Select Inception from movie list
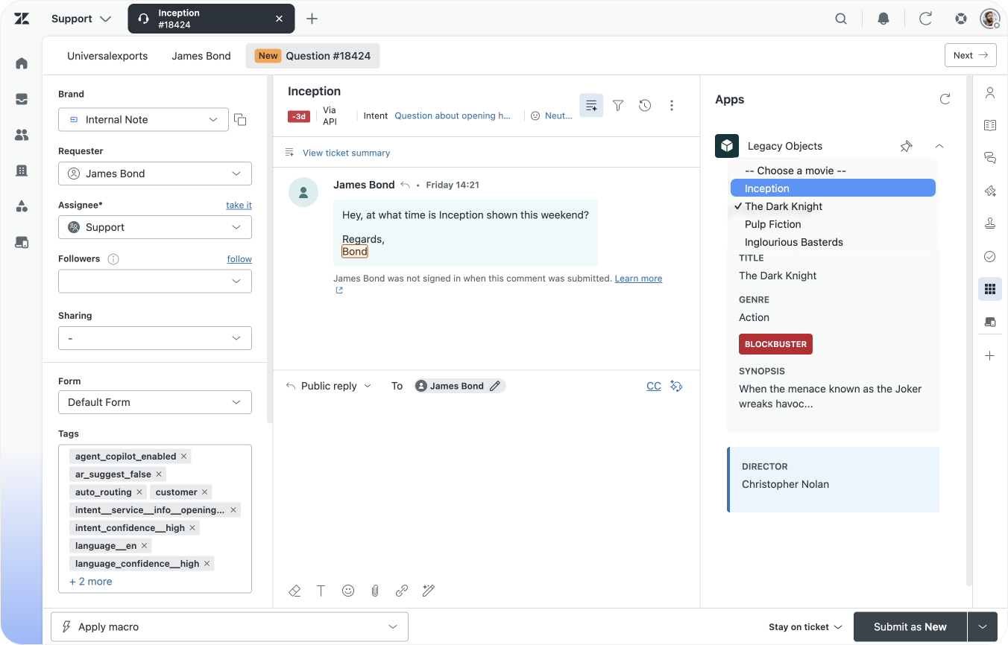1008x645 pixels. coord(833,188)
